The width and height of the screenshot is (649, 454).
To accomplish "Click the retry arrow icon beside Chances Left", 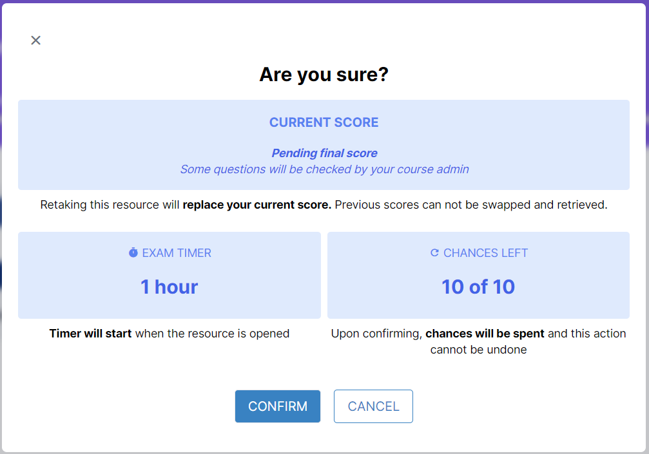I will pyautogui.click(x=434, y=253).
